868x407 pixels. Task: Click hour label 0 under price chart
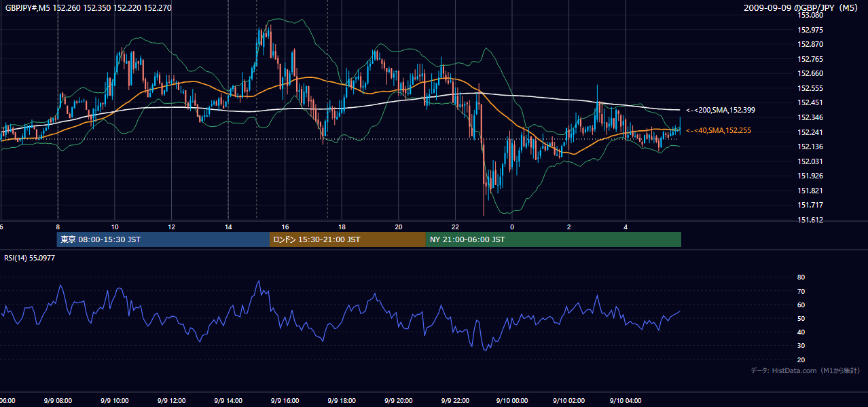pos(512,227)
